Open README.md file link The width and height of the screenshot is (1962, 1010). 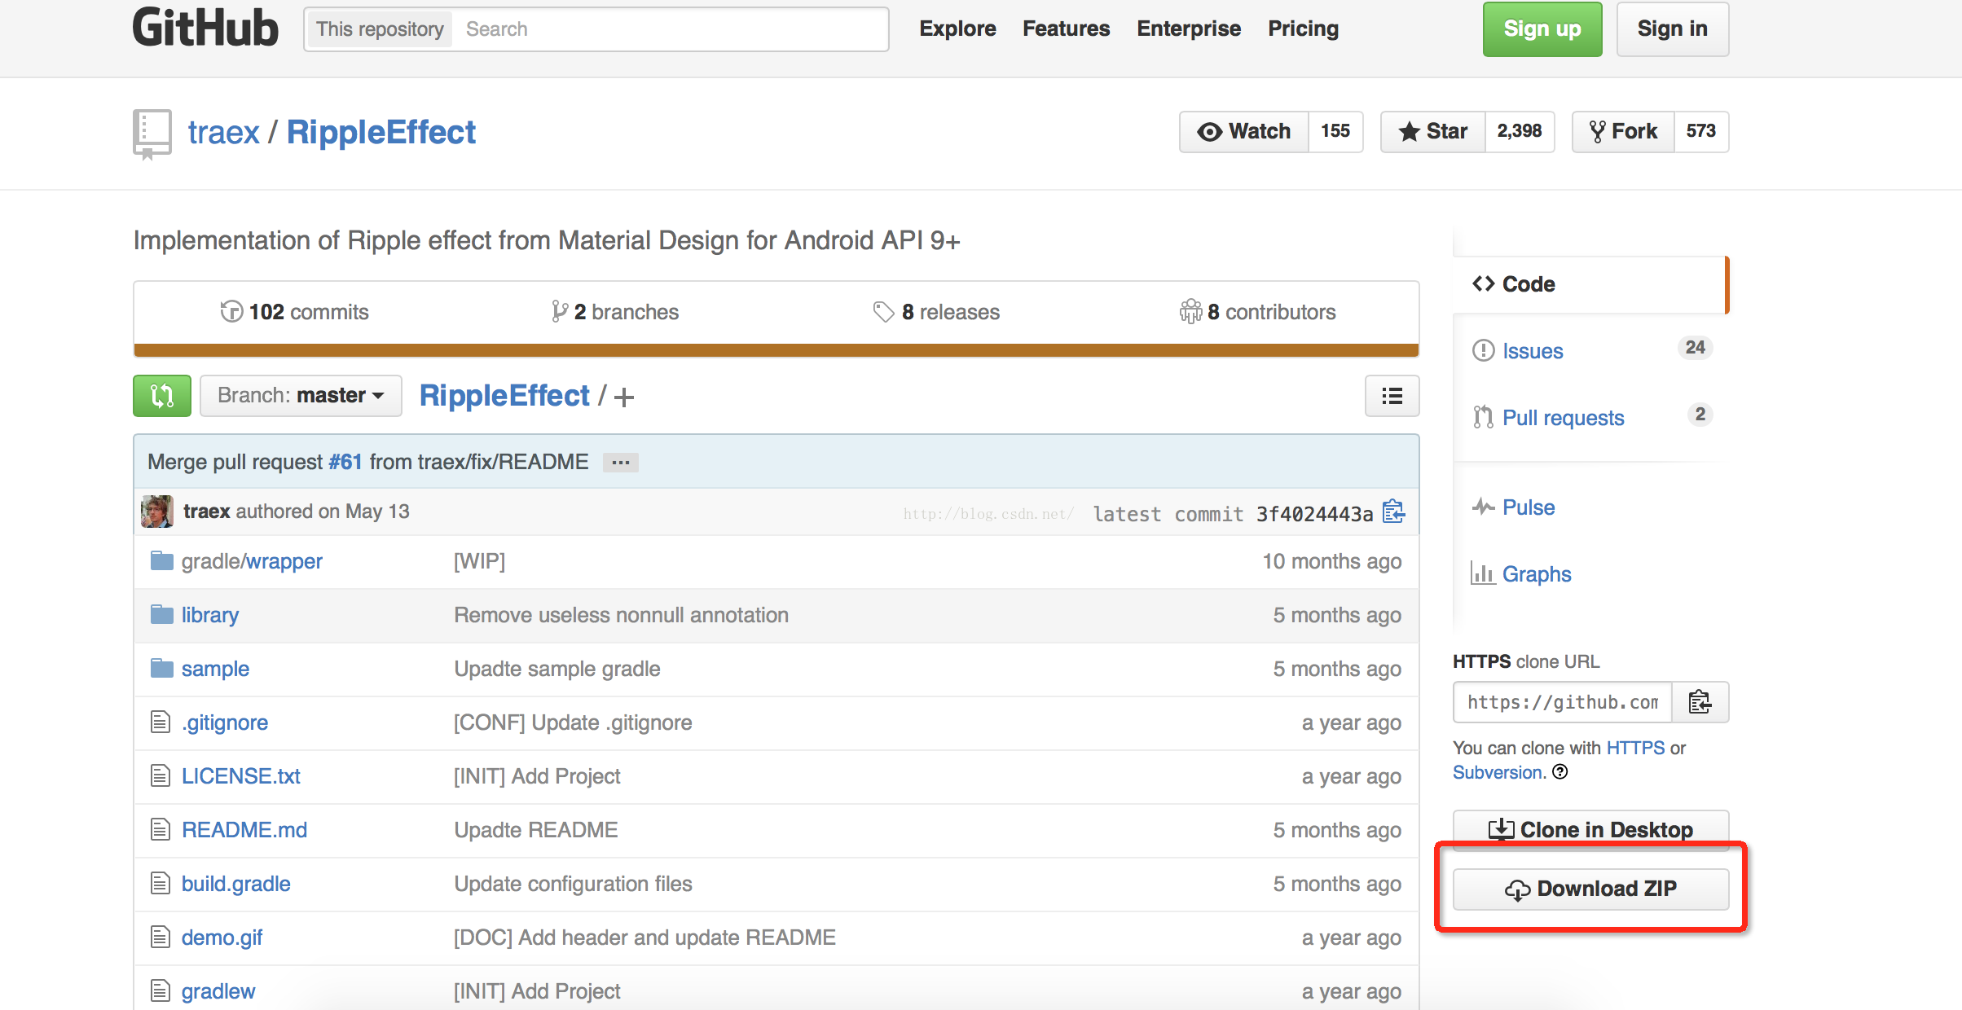244,830
